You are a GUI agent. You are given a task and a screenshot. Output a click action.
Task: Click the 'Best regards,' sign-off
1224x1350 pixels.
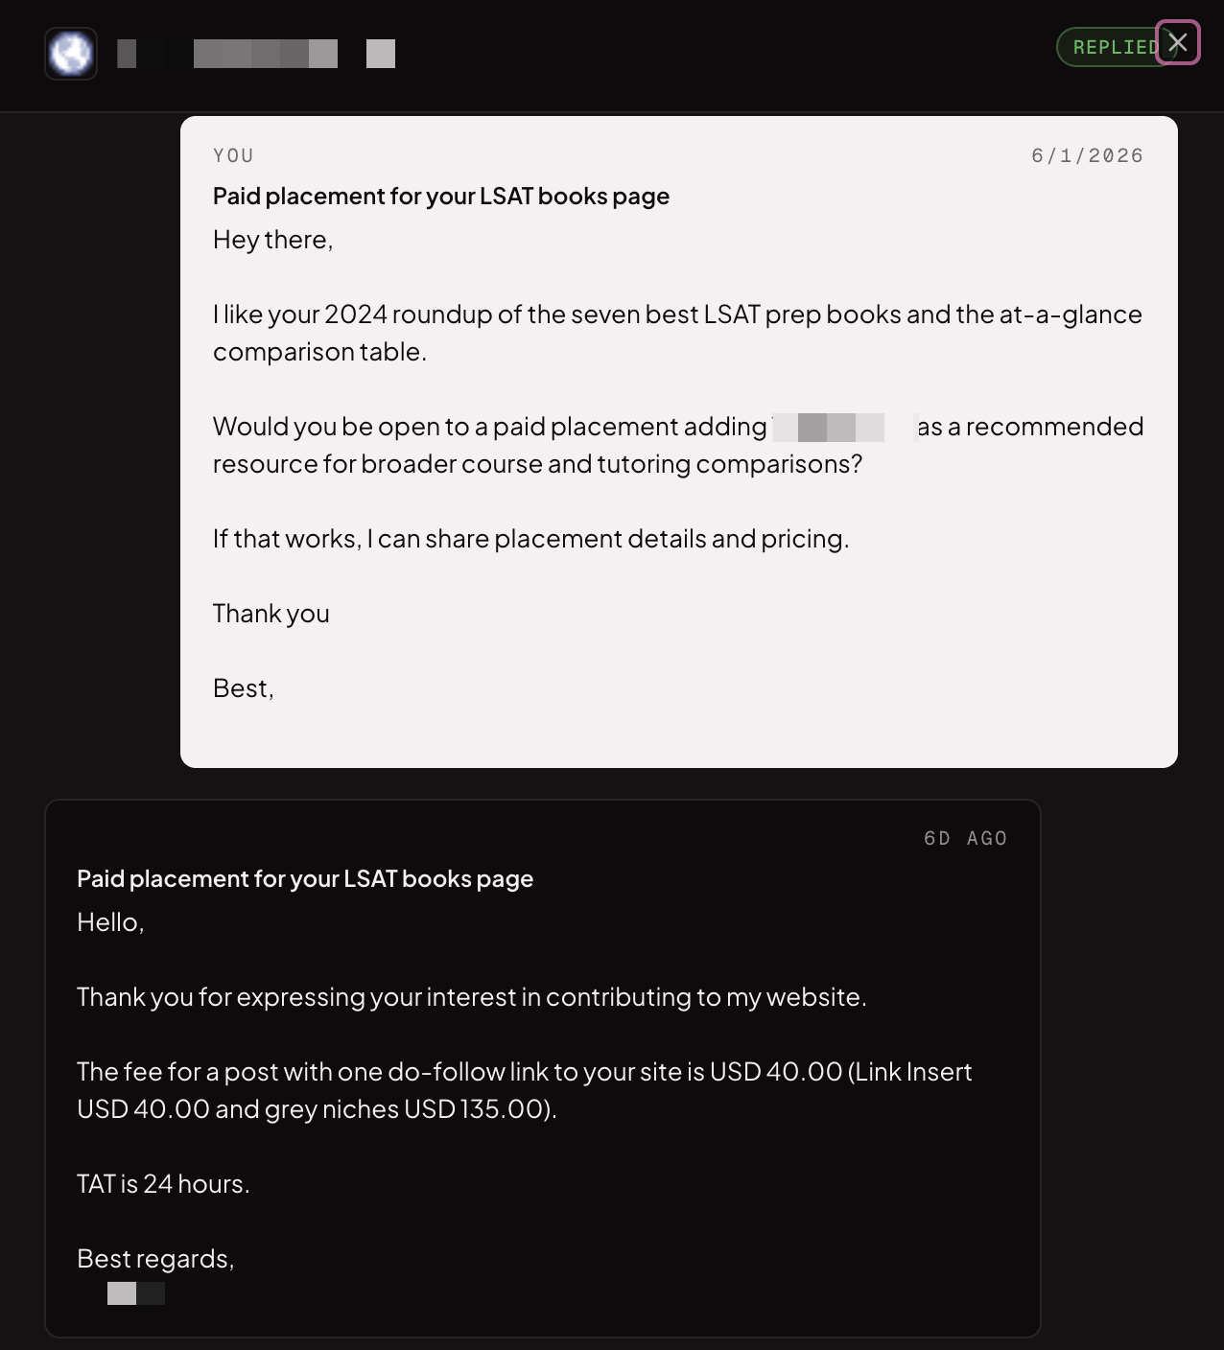pyautogui.click(x=155, y=1259)
